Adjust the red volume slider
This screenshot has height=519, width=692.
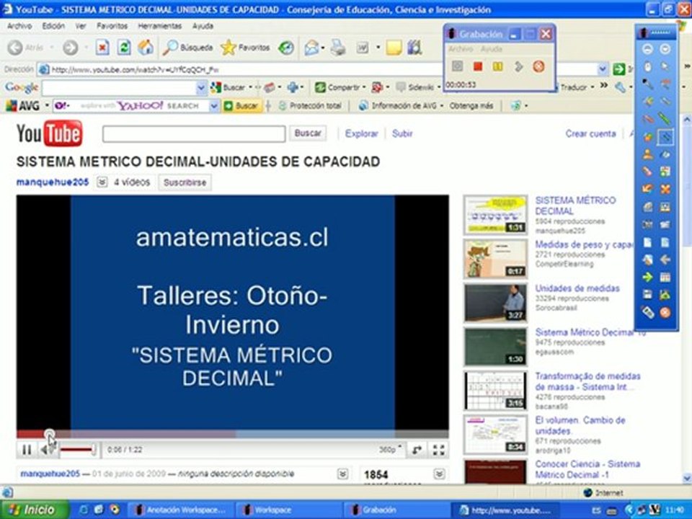(x=78, y=450)
